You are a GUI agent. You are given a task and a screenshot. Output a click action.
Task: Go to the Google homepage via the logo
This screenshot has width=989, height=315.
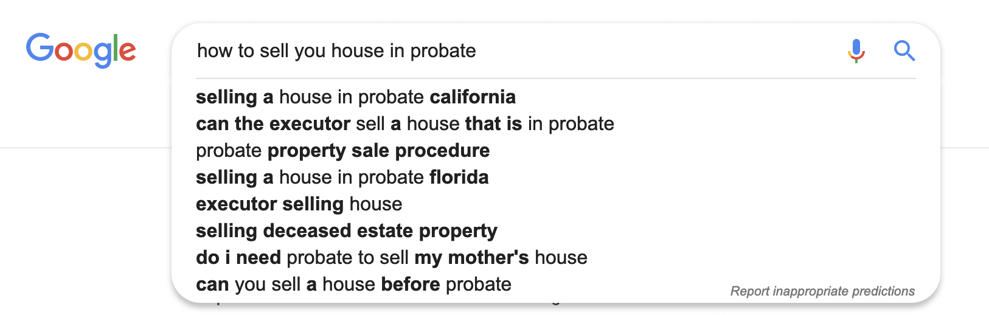tap(81, 50)
